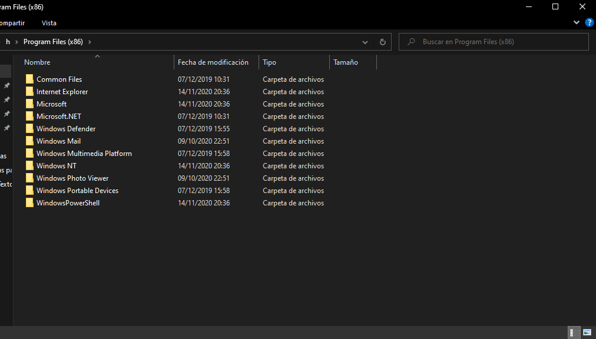Click the Microsoft.NET folder icon
The image size is (596, 339).
tap(29, 117)
